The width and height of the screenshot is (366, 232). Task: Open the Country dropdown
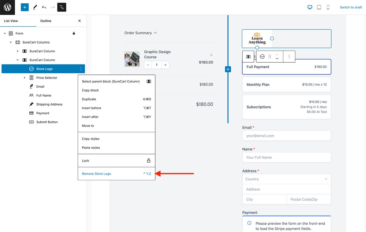286,179
